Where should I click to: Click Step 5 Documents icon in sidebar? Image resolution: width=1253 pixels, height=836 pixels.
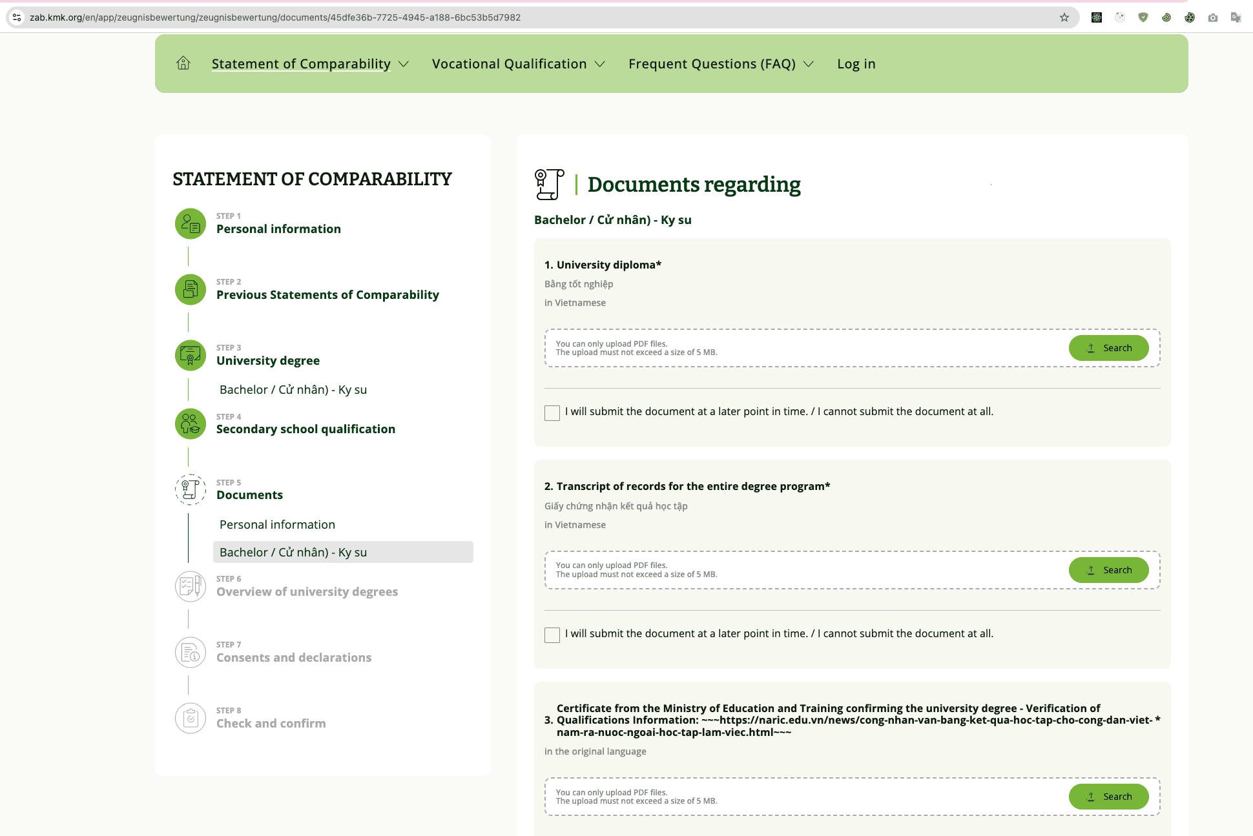tap(191, 489)
